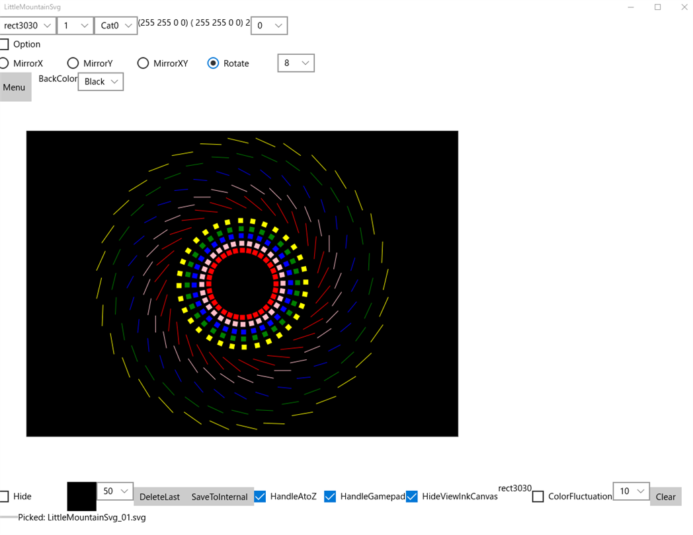Open the ColorFluctuation amount dropdown showing 10
This screenshot has height=535, width=693.
631,491
